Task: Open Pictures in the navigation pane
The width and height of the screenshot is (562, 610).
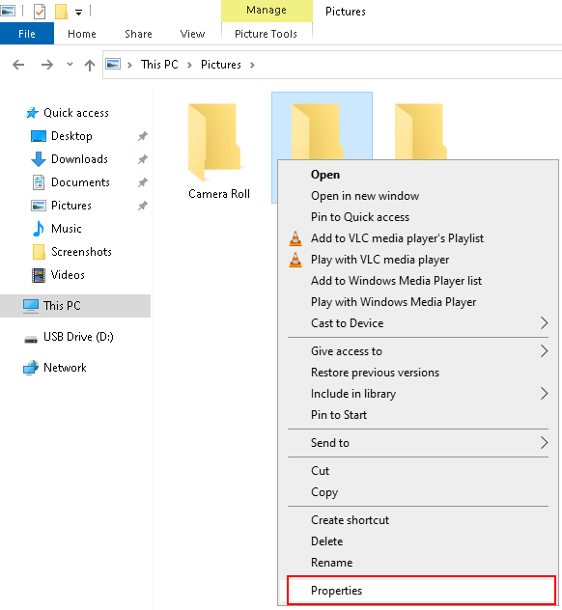Action: (61, 206)
